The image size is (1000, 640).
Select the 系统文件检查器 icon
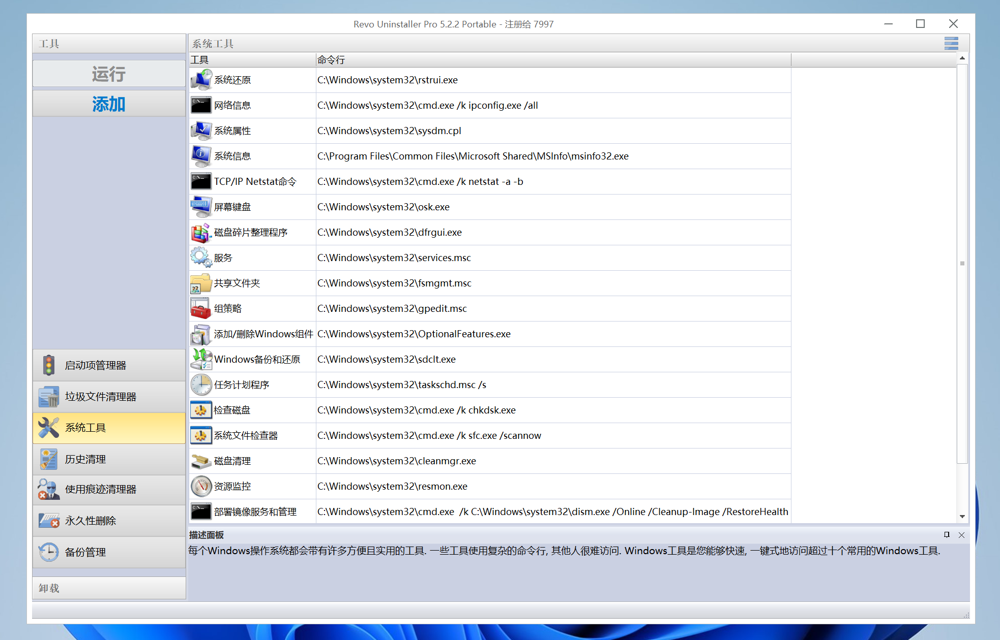(201, 436)
